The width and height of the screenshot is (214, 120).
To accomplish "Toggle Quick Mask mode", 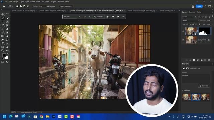I will coord(2,62).
